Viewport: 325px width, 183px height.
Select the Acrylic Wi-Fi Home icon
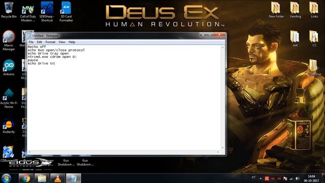(x=9, y=98)
